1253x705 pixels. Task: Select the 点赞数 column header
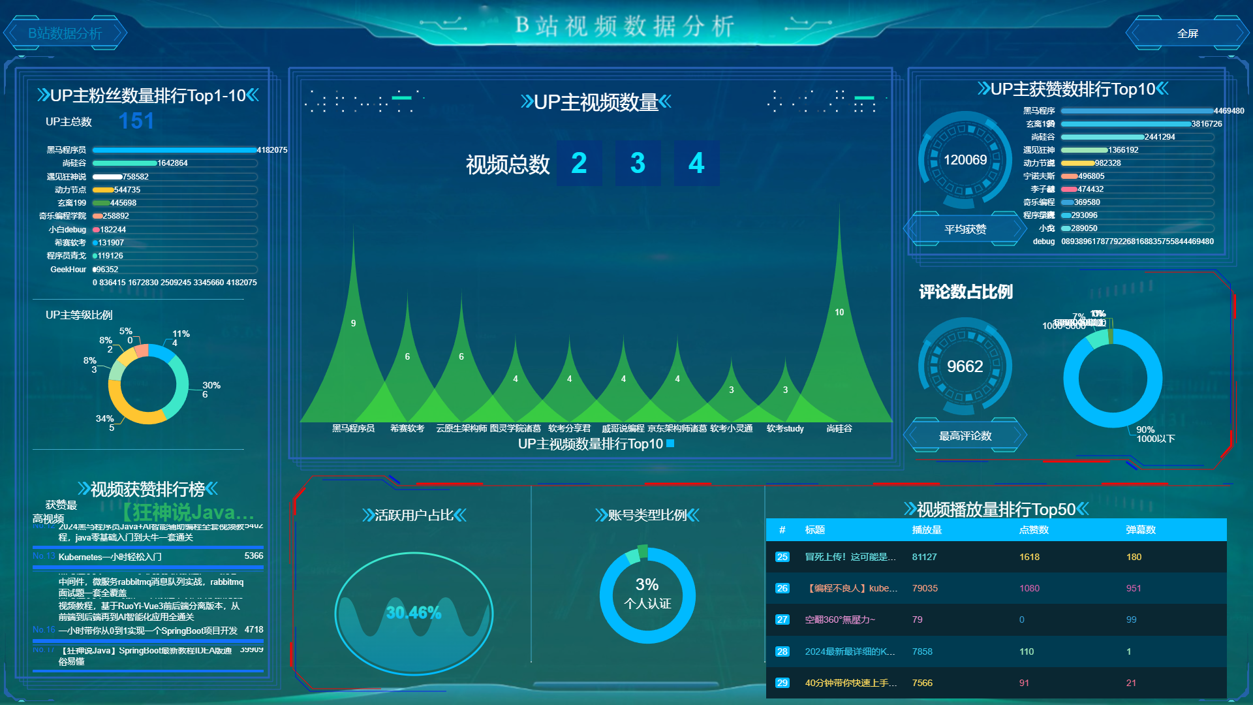coord(1034,529)
